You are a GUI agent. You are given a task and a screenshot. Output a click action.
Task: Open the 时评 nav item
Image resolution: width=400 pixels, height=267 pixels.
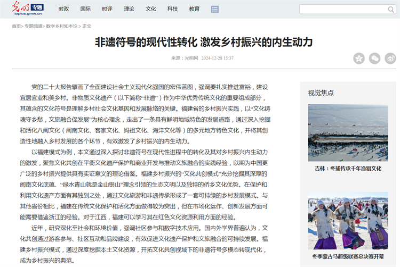[x=107, y=9]
